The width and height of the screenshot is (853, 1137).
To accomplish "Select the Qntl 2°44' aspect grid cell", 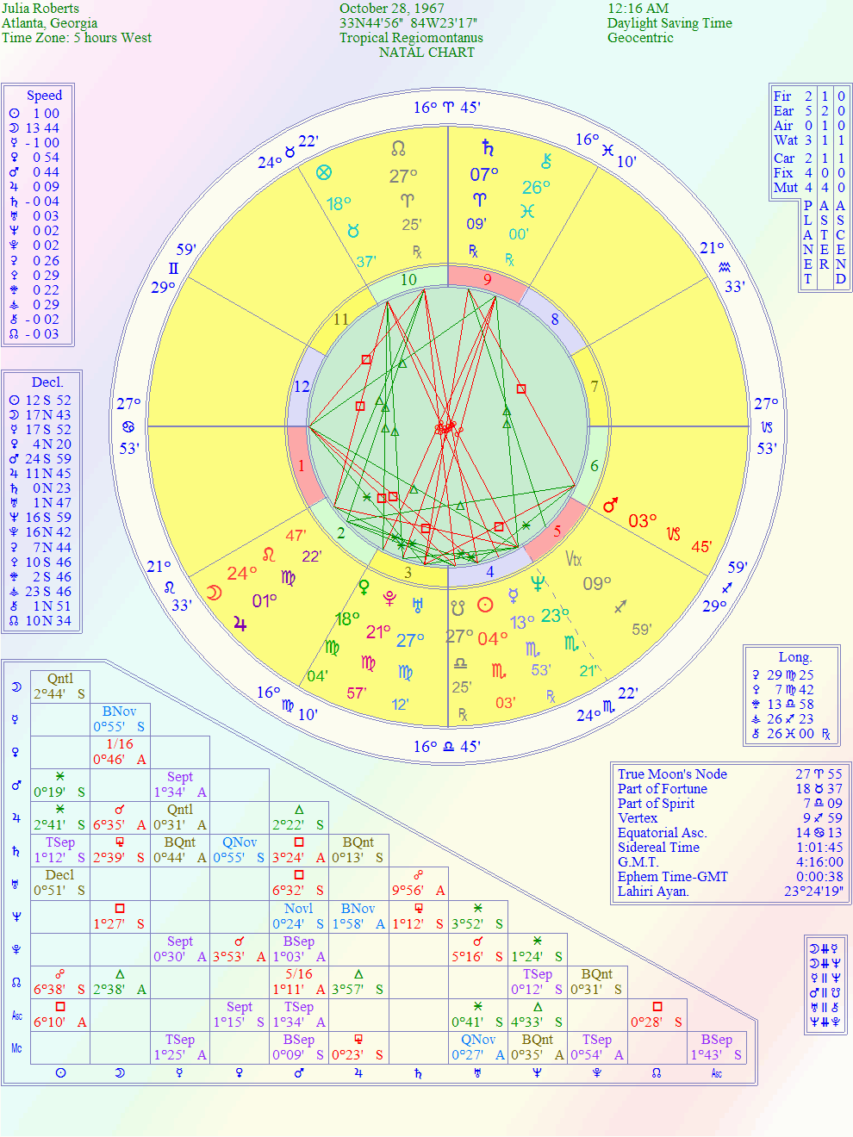I will (x=59, y=687).
